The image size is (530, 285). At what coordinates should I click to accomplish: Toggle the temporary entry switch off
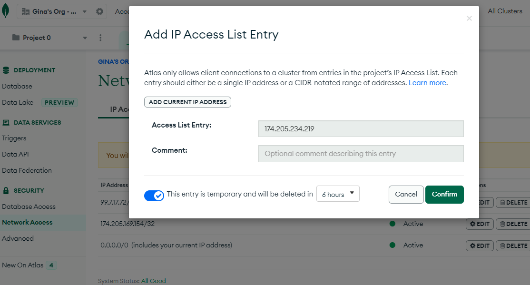tap(154, 195)
